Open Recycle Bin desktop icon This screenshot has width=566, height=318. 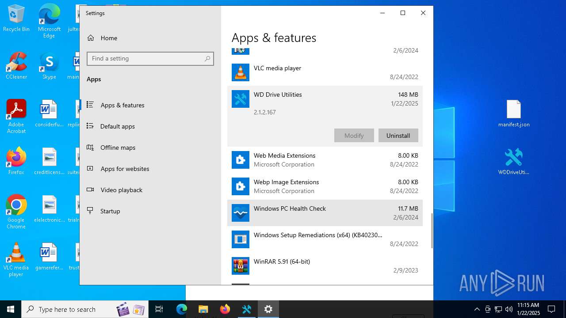pos(16,19)
